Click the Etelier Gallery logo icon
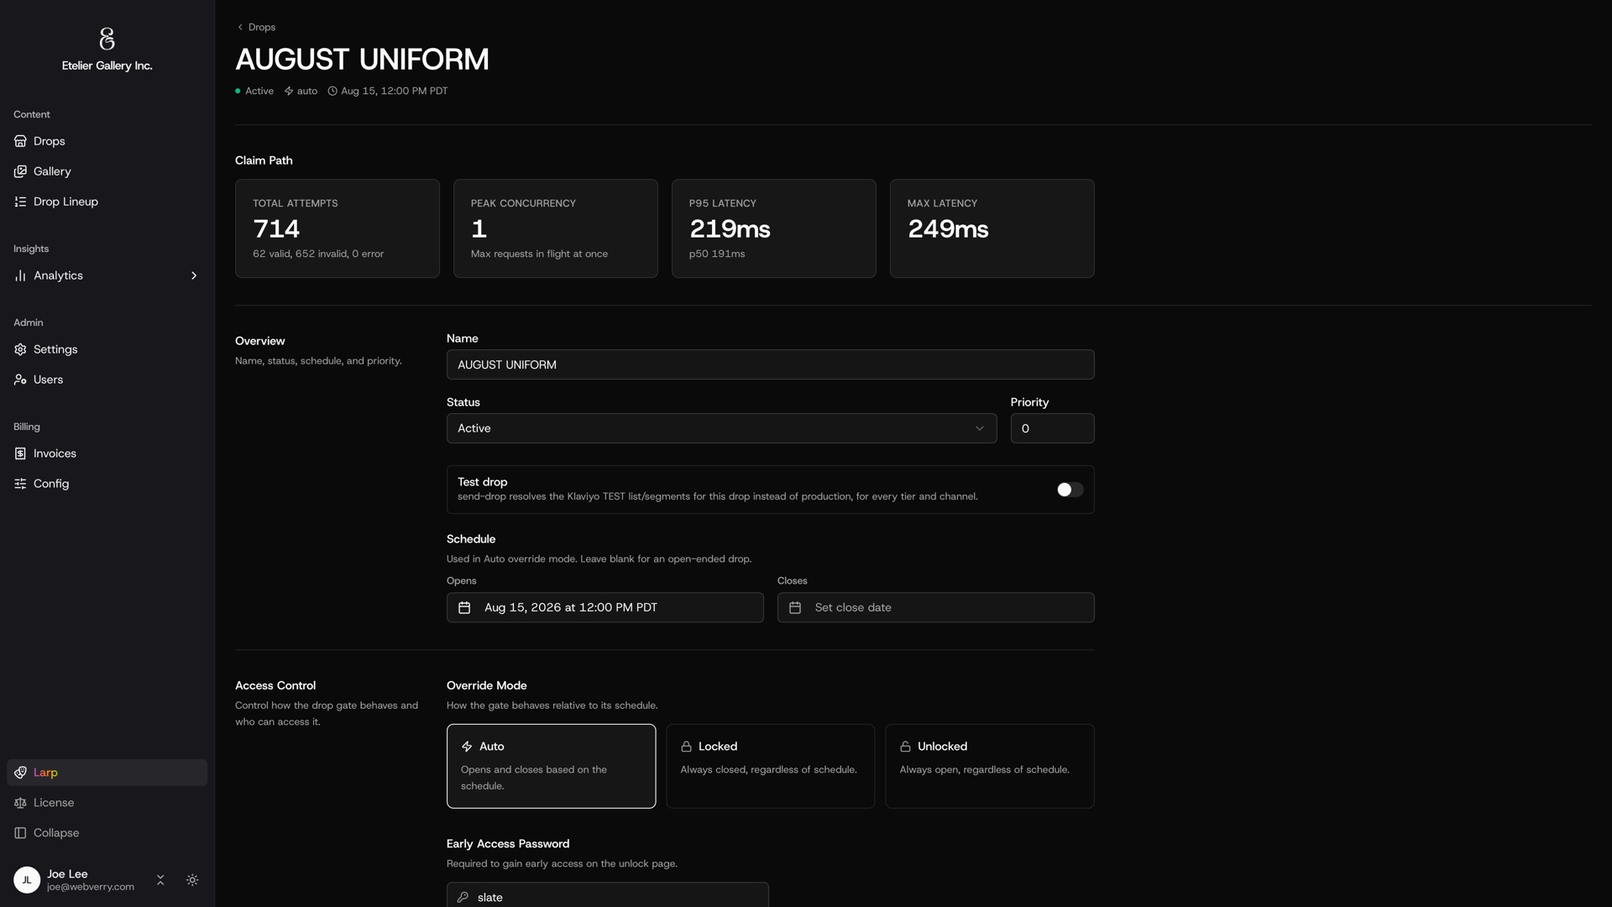 point(107,39)
